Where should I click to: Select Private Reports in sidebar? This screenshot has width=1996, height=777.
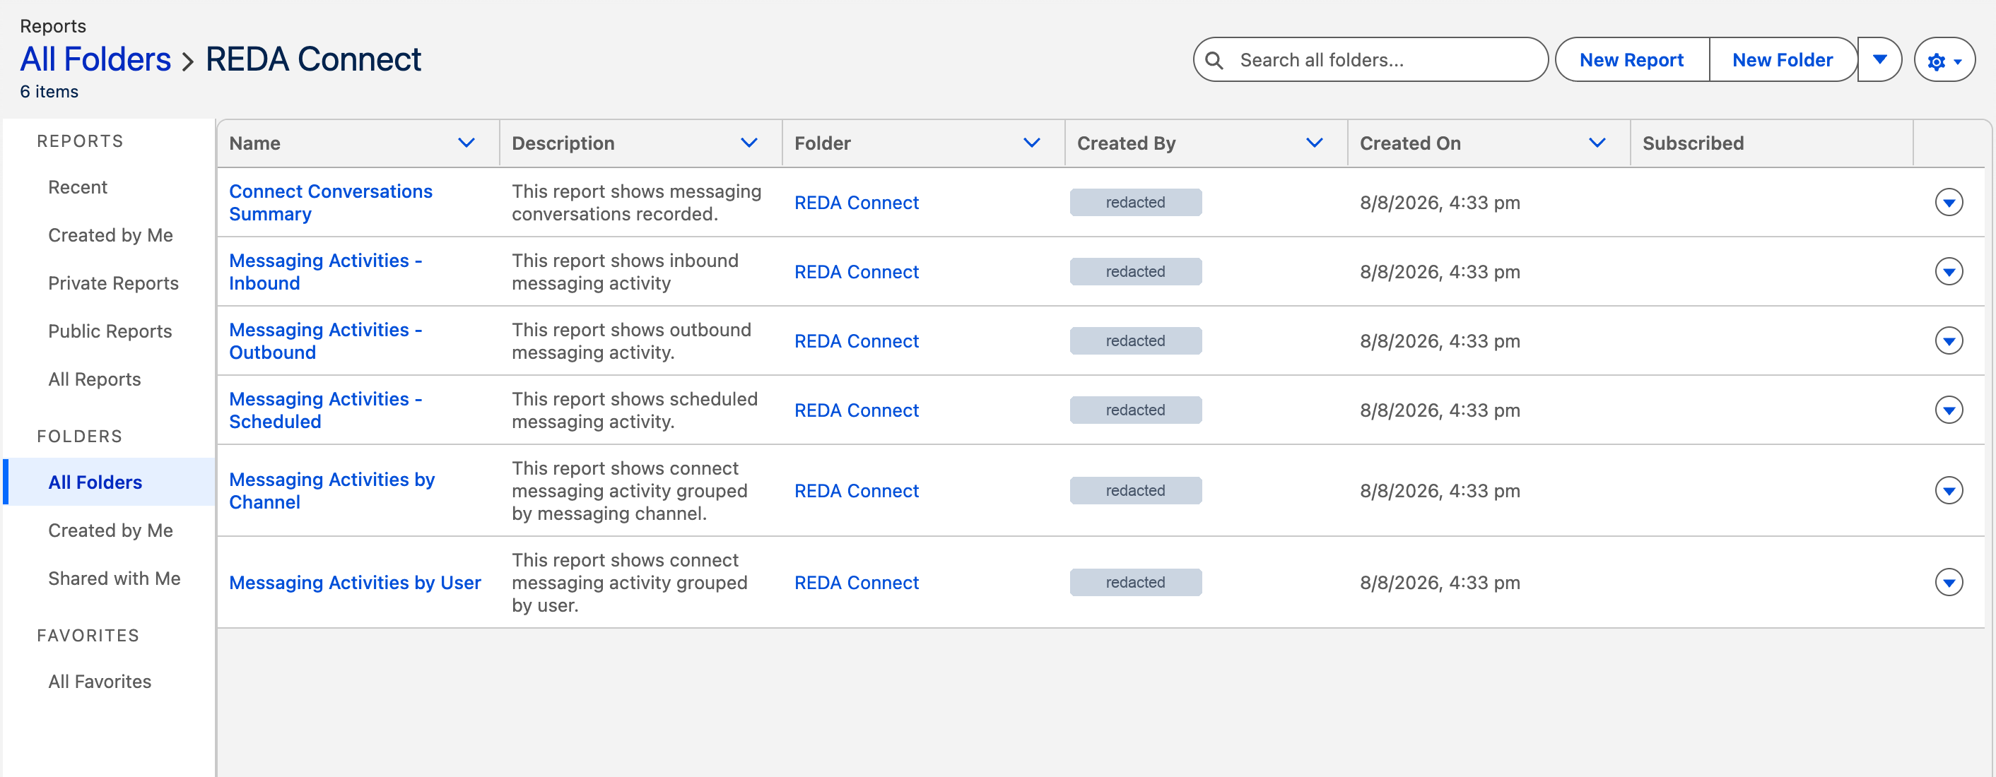tap(113, 283)
